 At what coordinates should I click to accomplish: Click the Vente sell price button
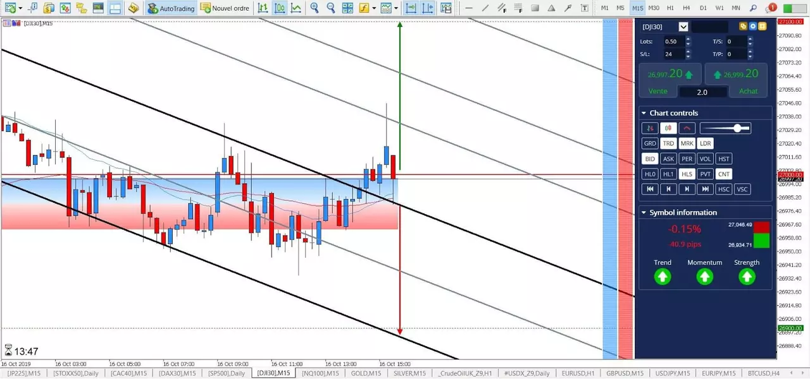[670, 80]
